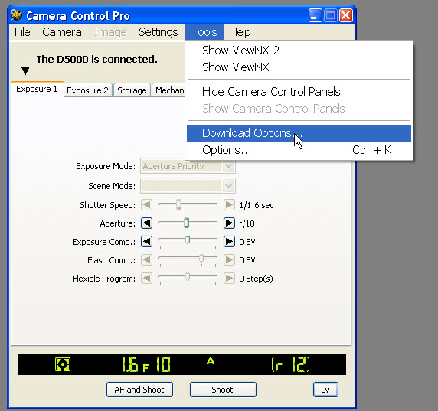This screenshot has width=438, height=411.
Task: Click Shutter Speed right arrow
Action: click(229, 204)
